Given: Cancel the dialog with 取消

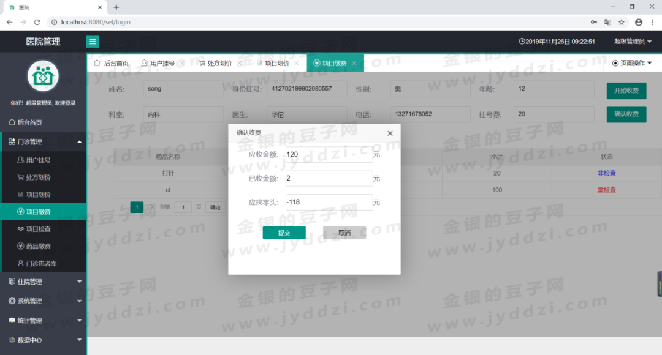Looking at the screenshot, I should point(344,233).
